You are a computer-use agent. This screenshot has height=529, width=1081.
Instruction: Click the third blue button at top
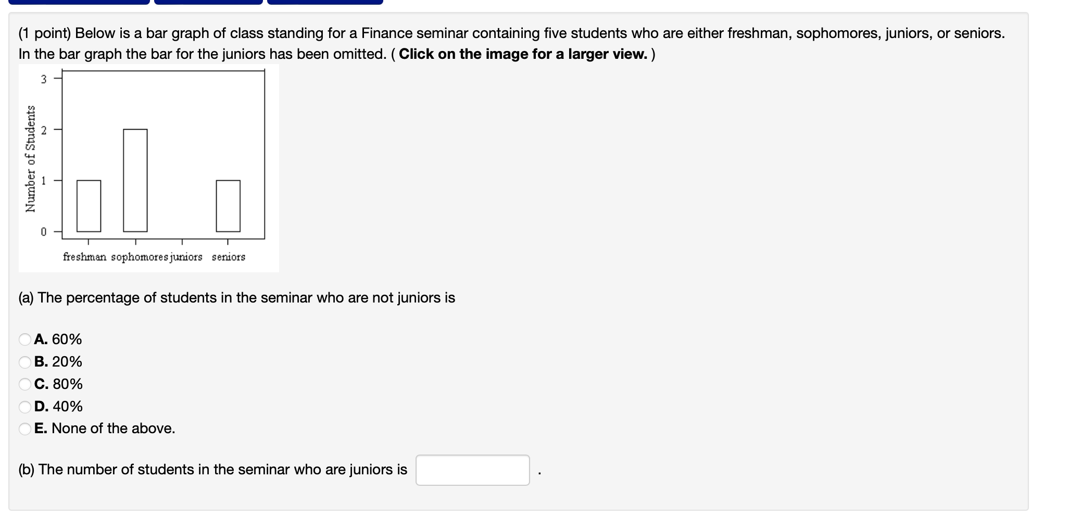tap(325, 2)
